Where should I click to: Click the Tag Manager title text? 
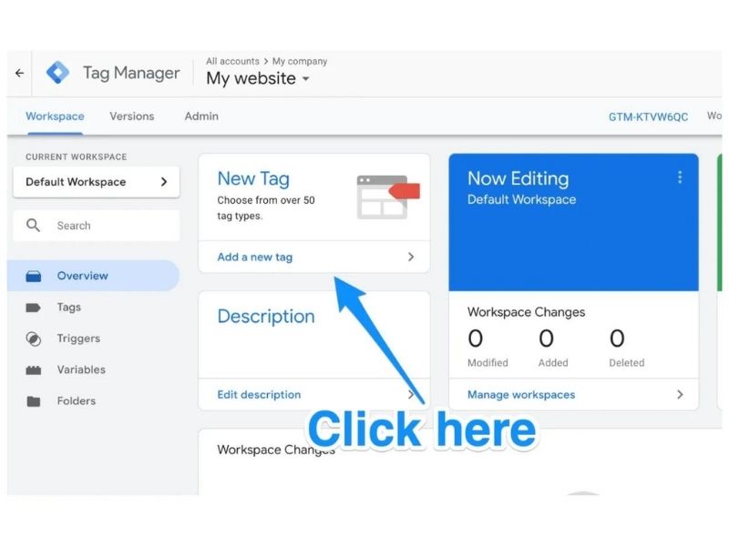(131, 73)
